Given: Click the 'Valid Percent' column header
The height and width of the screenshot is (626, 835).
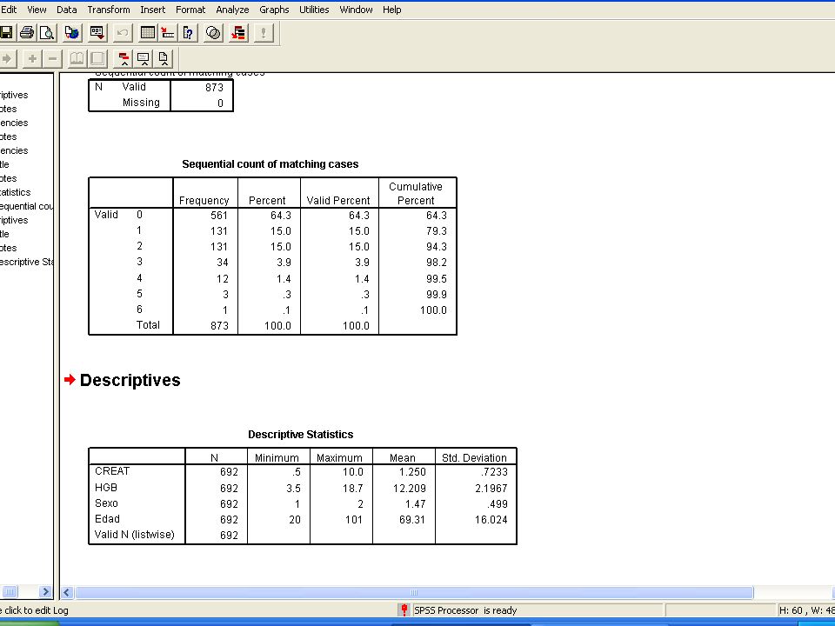Looking at the screenshot, I should tap(338, 200).
